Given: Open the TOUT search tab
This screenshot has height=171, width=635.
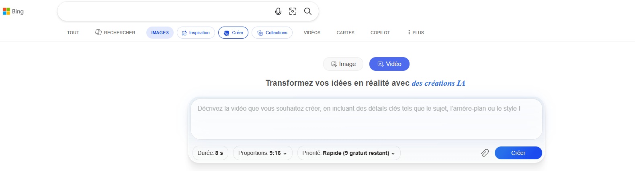Looking at the screenshot, I should tap(73, 33).
